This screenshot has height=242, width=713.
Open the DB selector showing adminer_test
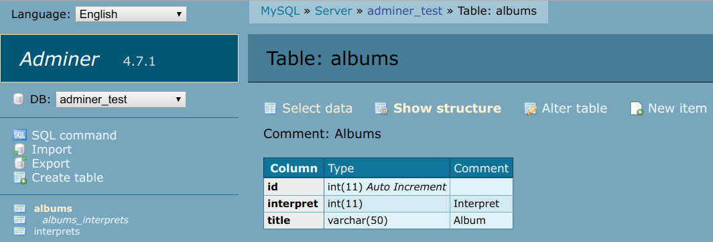tap(121, 99)
